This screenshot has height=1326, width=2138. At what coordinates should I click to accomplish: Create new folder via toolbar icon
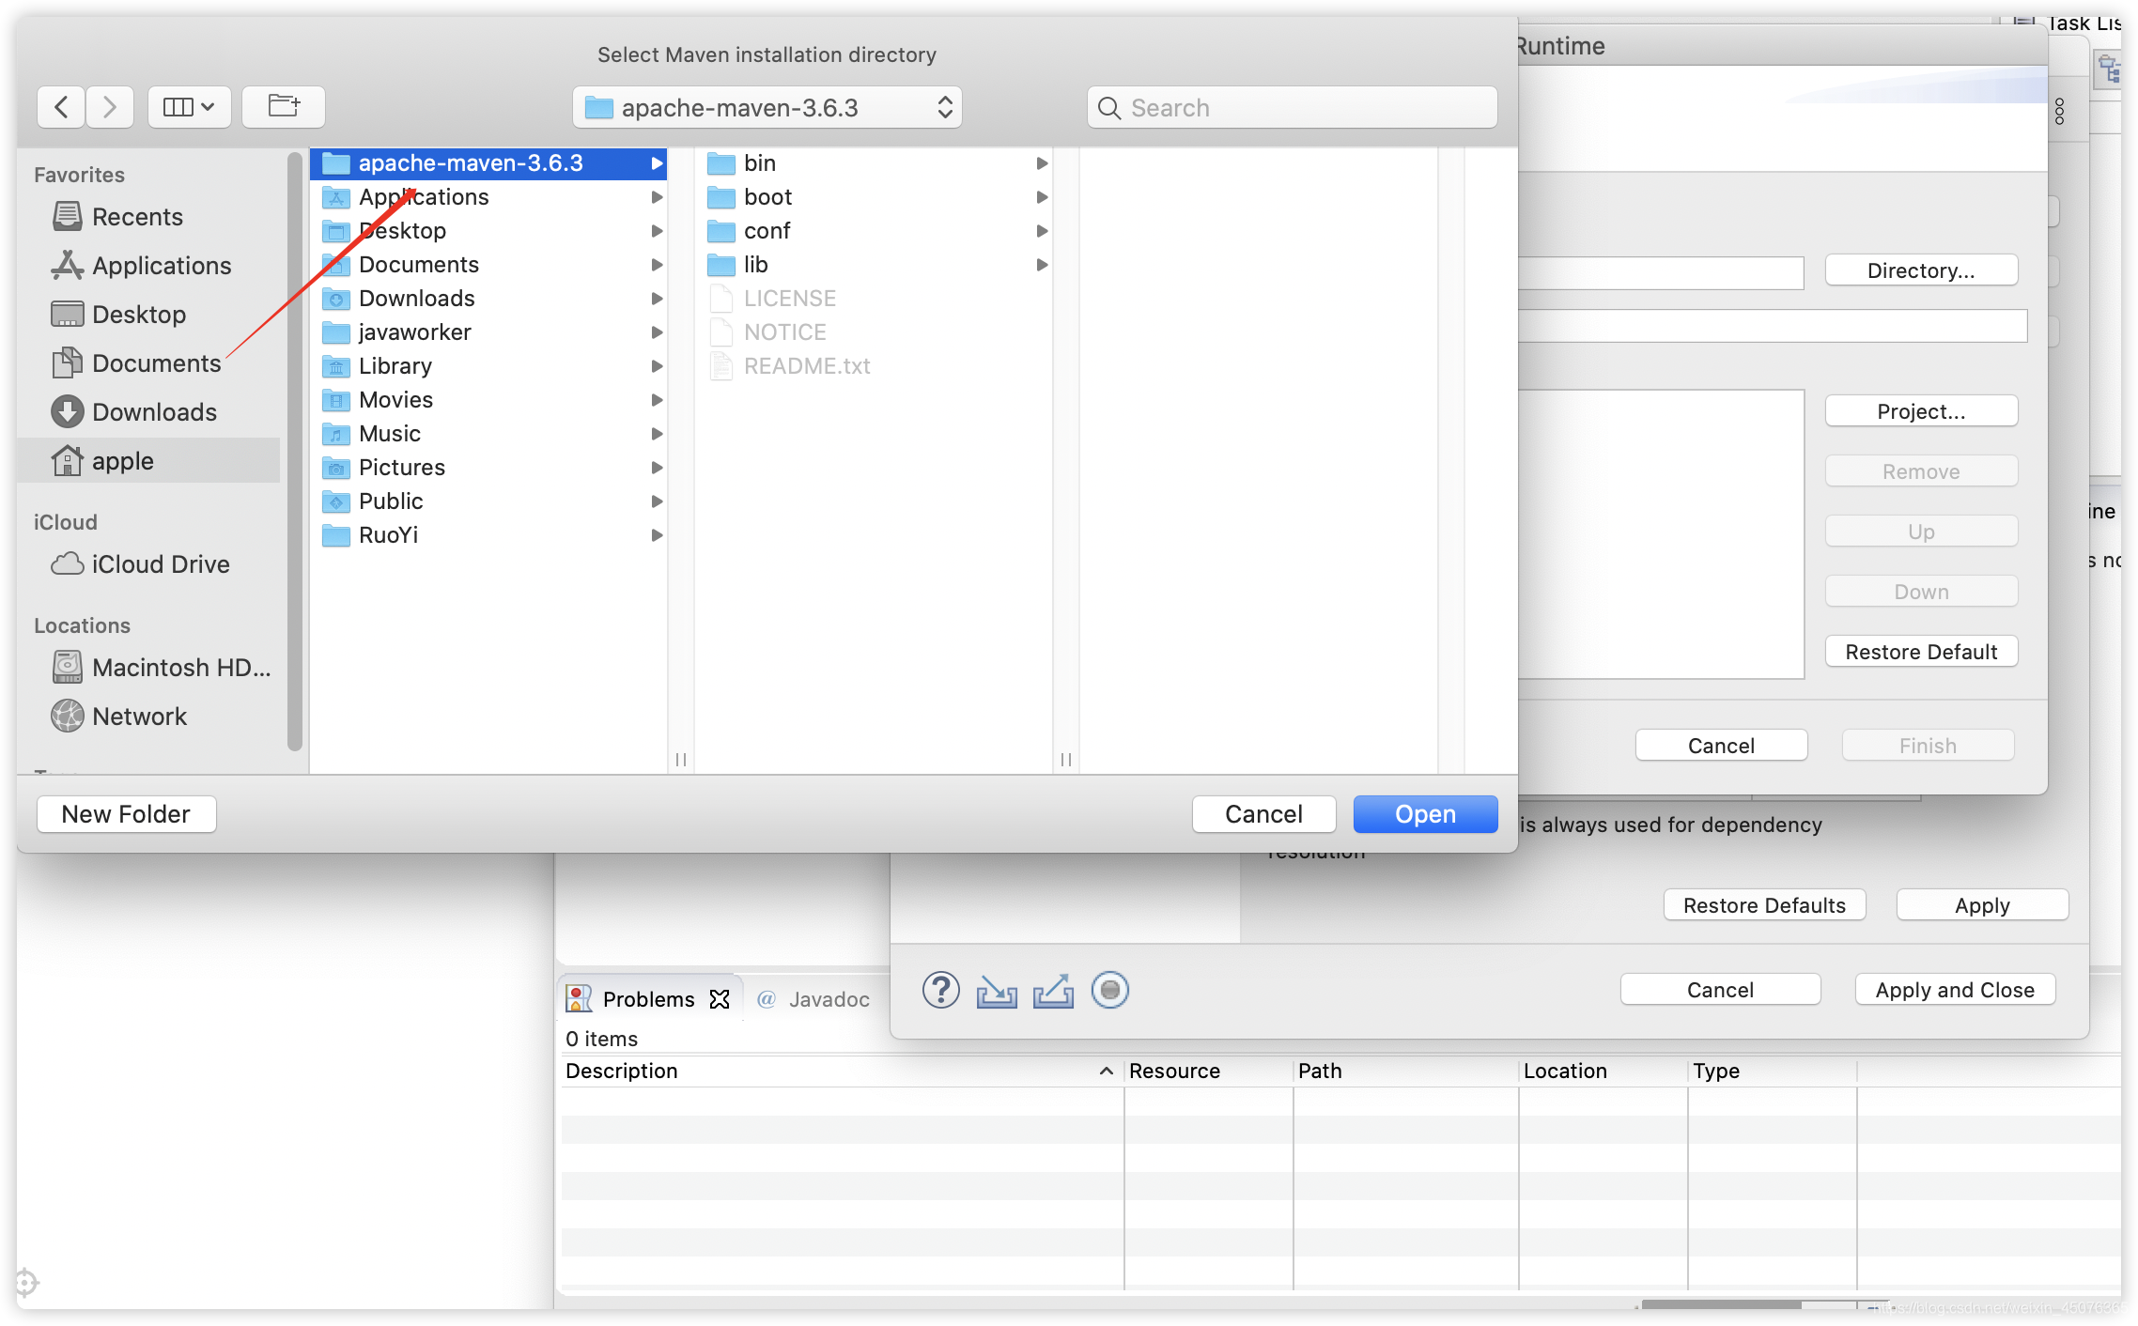coord(284,107)
